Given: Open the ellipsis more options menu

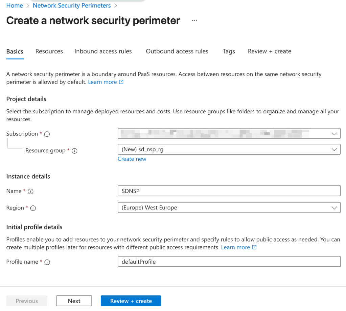Looking at the screenshot, I should tap(194, 21).
